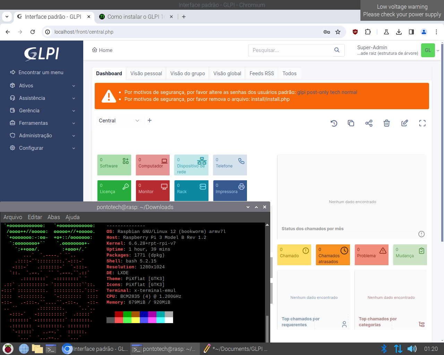Click the Chromium reload button
Screen dimensions: 444x355
(33, 32)
